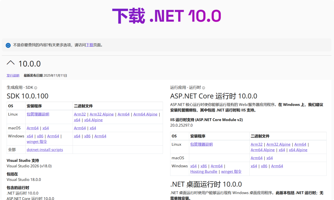
Task: Download ASP.NET Core Linux Arm32 Alpine binary
Action: pyautogui.click(x=278, y=144)
